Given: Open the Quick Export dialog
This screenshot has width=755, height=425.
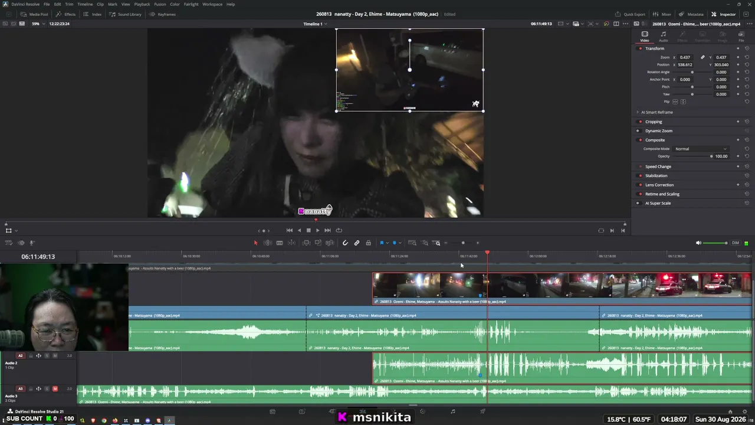Looking at the screenshot, I should click(631, 14).
